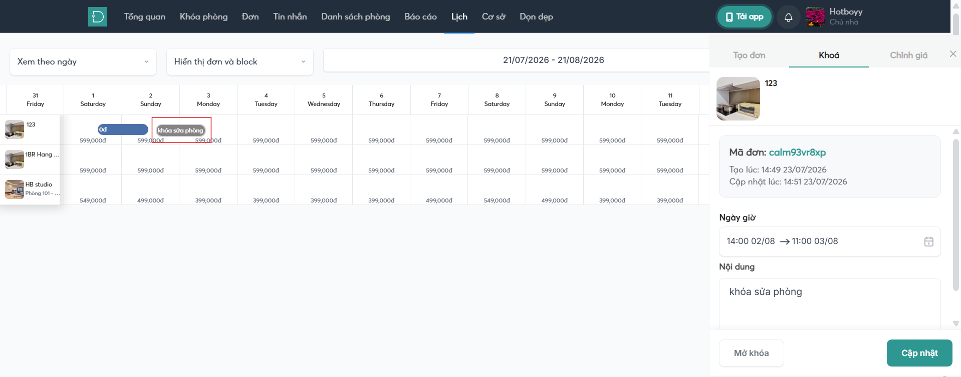
Task: Click the blue 0đ booking bar
Action: pyautogui.click(x=123, y=129)
